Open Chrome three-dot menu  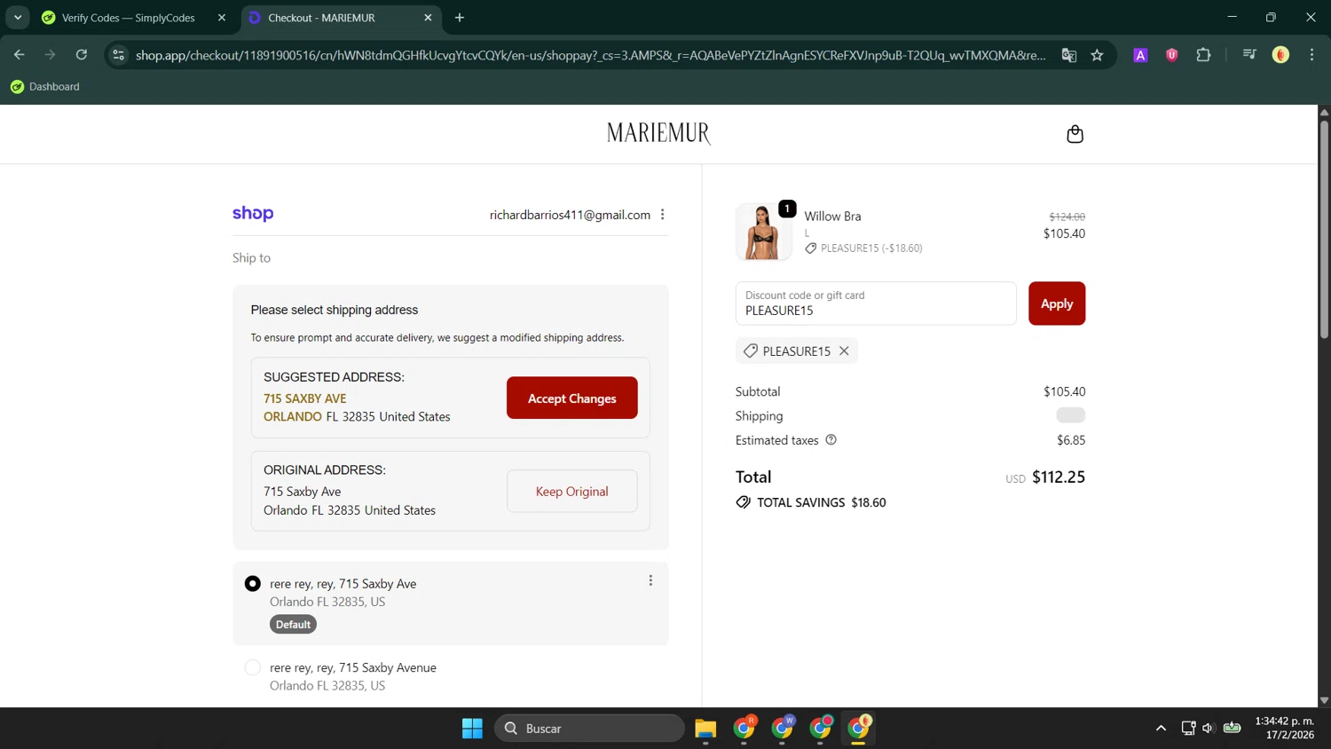point(1311,55)
